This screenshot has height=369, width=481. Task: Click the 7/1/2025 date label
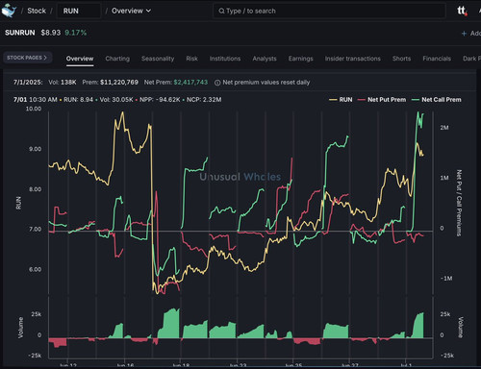pyautogui.click(x=28, y=83)
